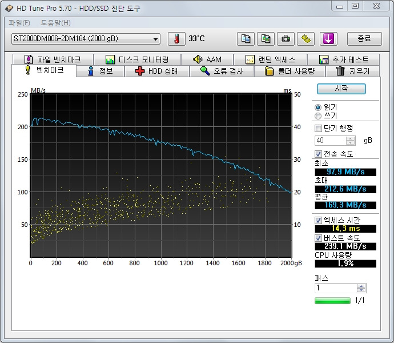The width and height of the screenshot is (394, 343).
Task: Save screenshot with the camera icon
Action: (286, 39)
